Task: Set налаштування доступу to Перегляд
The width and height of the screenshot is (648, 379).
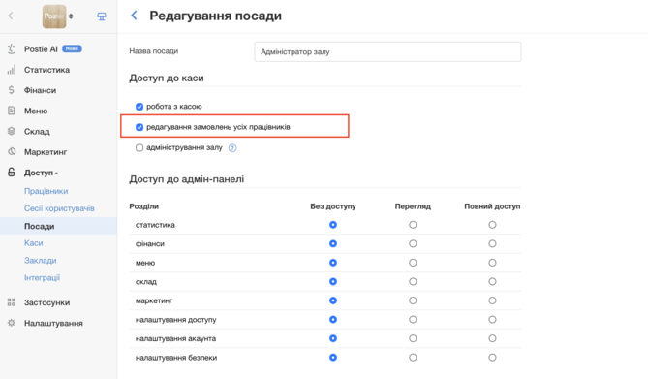Action: 413,320
